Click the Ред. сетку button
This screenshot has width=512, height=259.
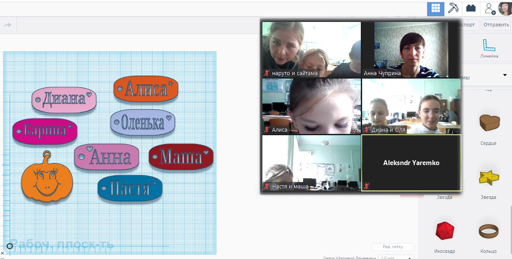[392, 247]
